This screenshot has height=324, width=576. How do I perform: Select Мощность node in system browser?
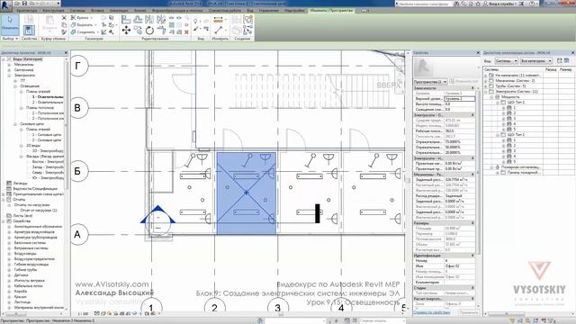510,97
